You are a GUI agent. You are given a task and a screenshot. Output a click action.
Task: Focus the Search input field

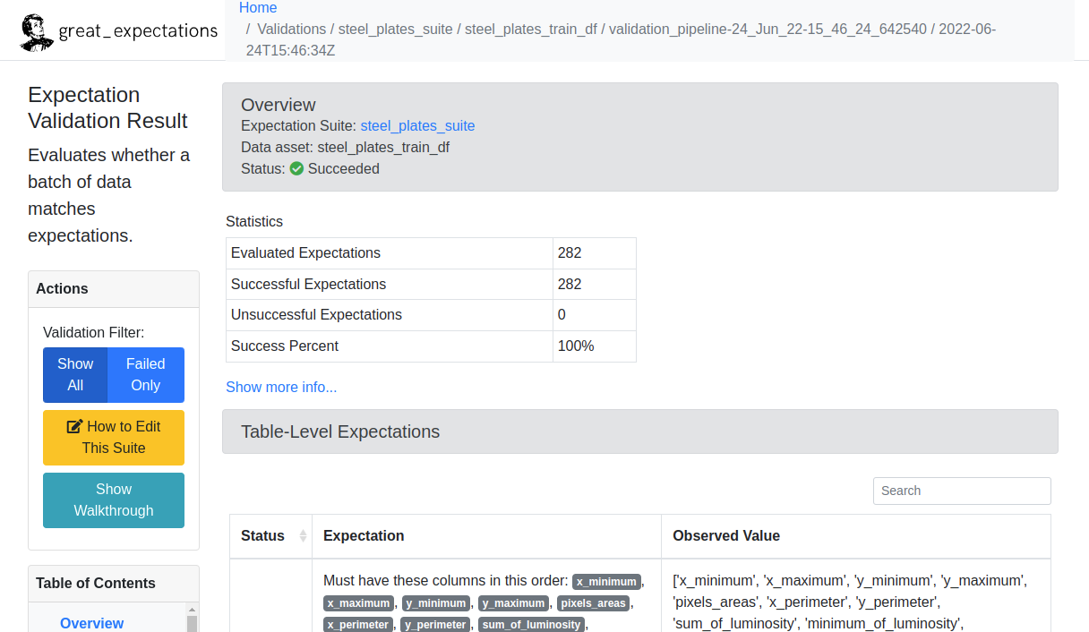(962, 491)
